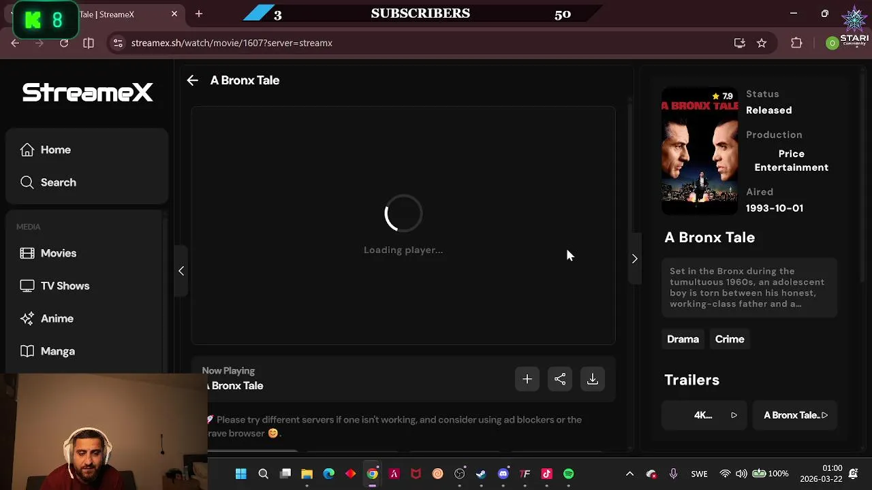
Task: Open the volume speaker tray icon
Action: coord(741,474)
